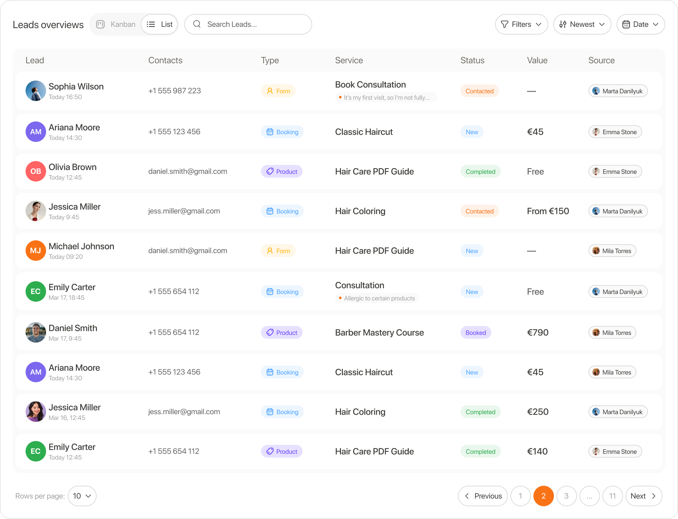Click the Form tag in Michael Johnson row
This screenshot has height=519, width=678.
[278, 251]
